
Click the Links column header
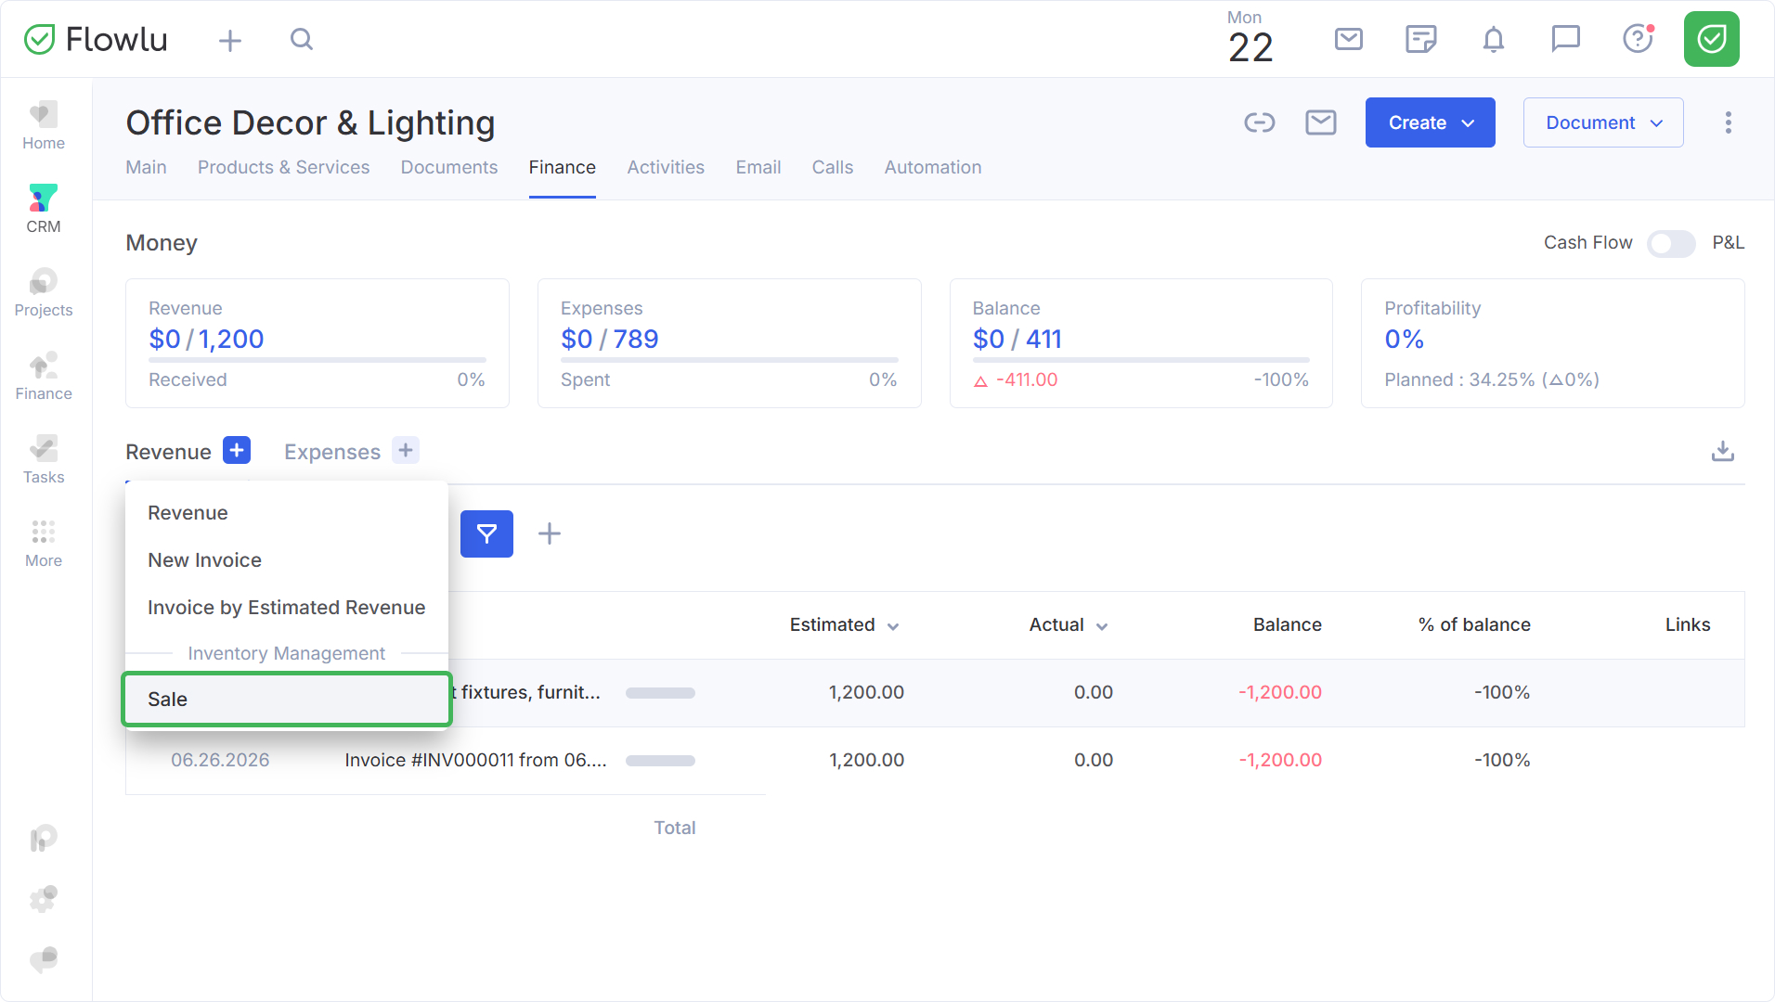pos(1687,624)
